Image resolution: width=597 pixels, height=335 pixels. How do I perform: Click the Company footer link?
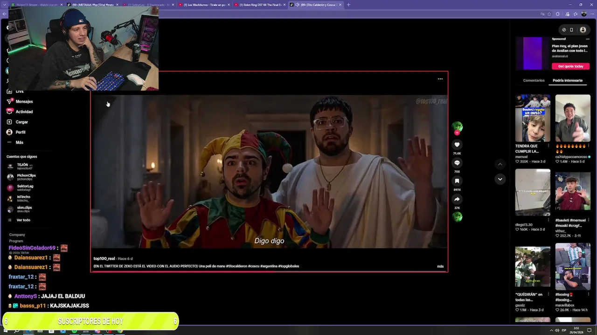click(17, 234)
